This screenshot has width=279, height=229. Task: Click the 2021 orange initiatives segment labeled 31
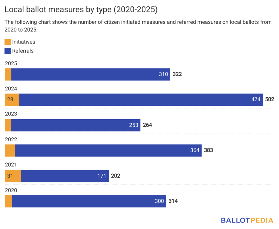pyautogui.click(x=13, y=176)
